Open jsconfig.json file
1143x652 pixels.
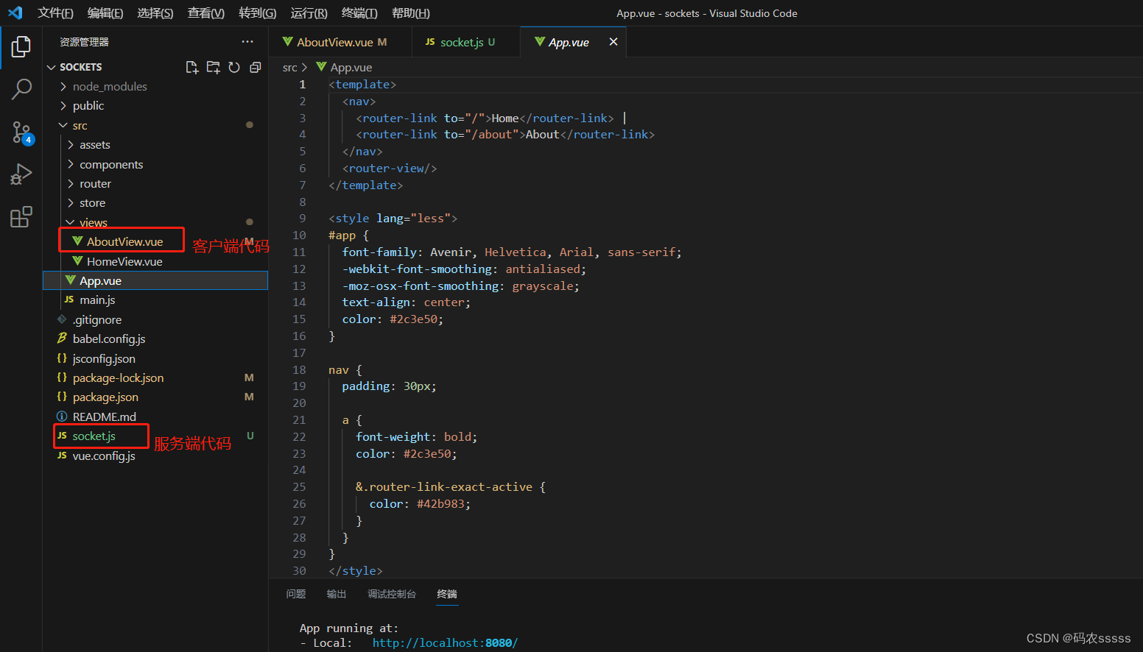pos(155,359)
